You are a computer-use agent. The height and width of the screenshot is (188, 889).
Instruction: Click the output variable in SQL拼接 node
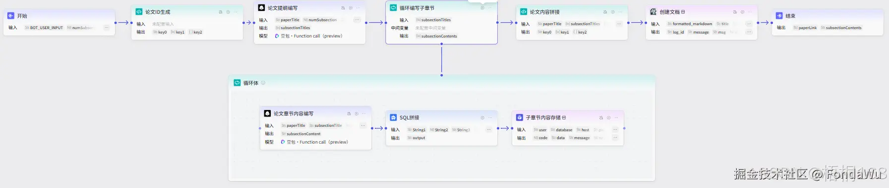coord(416,138)
